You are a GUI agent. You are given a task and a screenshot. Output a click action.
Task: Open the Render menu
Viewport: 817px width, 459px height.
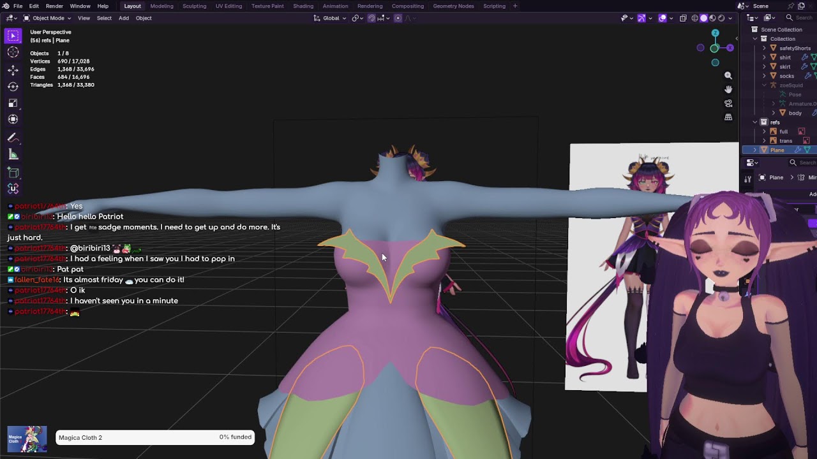(54, 6)
